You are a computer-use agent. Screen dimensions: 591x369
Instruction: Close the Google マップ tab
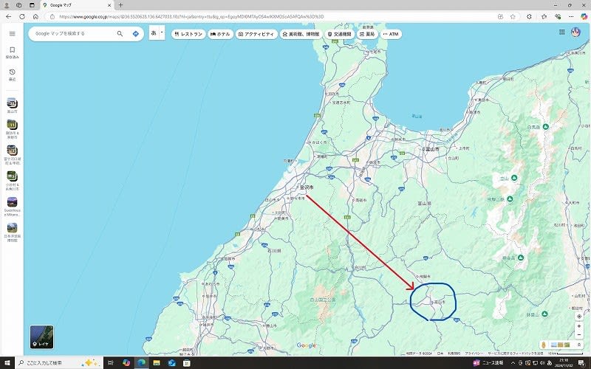point(109,5)
